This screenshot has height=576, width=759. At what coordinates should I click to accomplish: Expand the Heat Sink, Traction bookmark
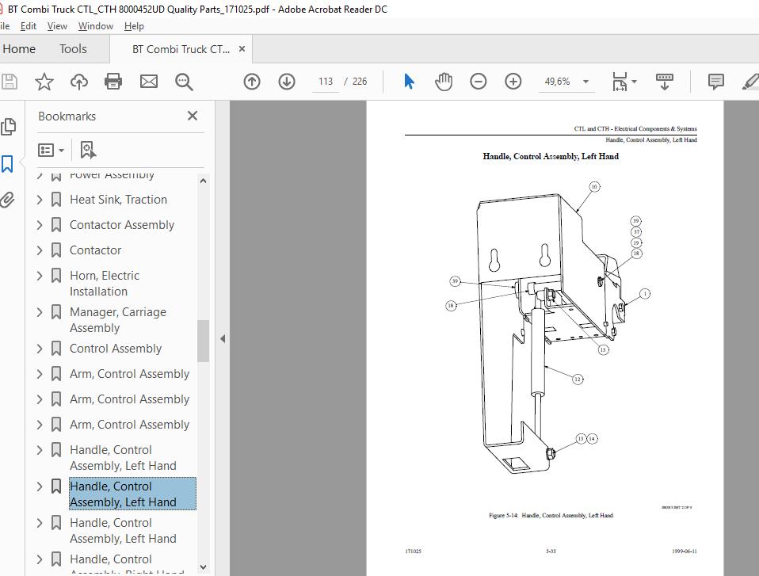(x=40, y=200)
